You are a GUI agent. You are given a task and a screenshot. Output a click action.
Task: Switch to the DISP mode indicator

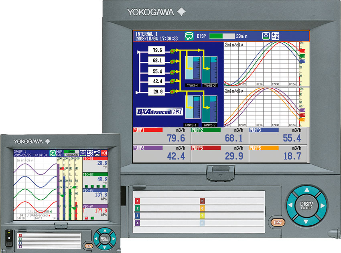pos(201,36)
